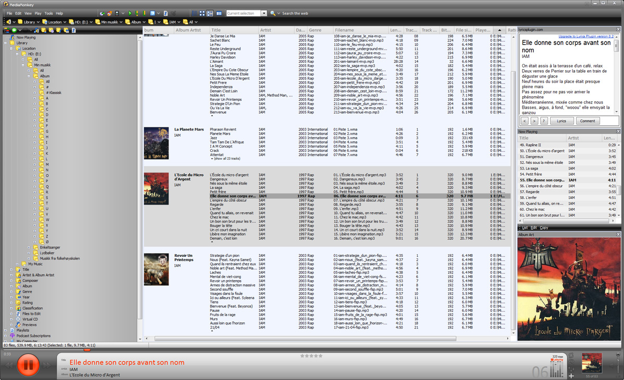Click the volume slider at the player's right
The height and width of the screenshot is (380, 624).
click(618, 364)
